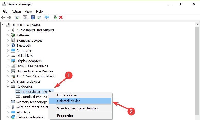Choose Uninstall device from context menu
The image size is (200, 120).
[x=80, y=101]
